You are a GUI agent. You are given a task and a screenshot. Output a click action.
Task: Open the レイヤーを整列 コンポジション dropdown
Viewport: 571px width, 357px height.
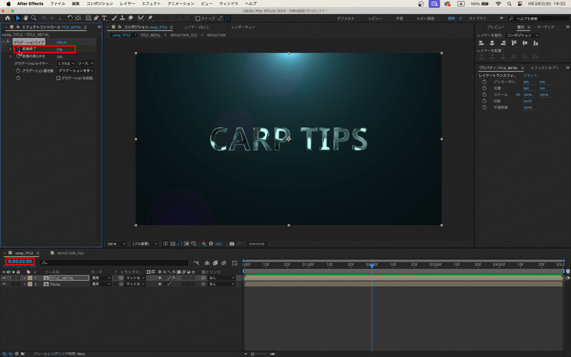point(522,35)
